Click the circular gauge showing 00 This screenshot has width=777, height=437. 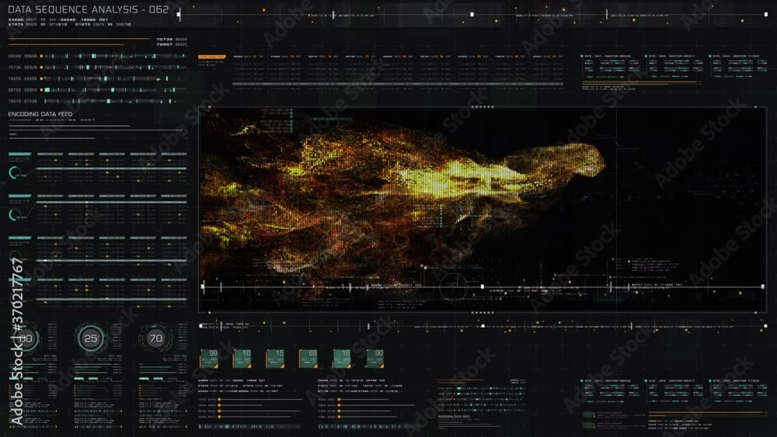pyautogui.click(x=26, y=338)
